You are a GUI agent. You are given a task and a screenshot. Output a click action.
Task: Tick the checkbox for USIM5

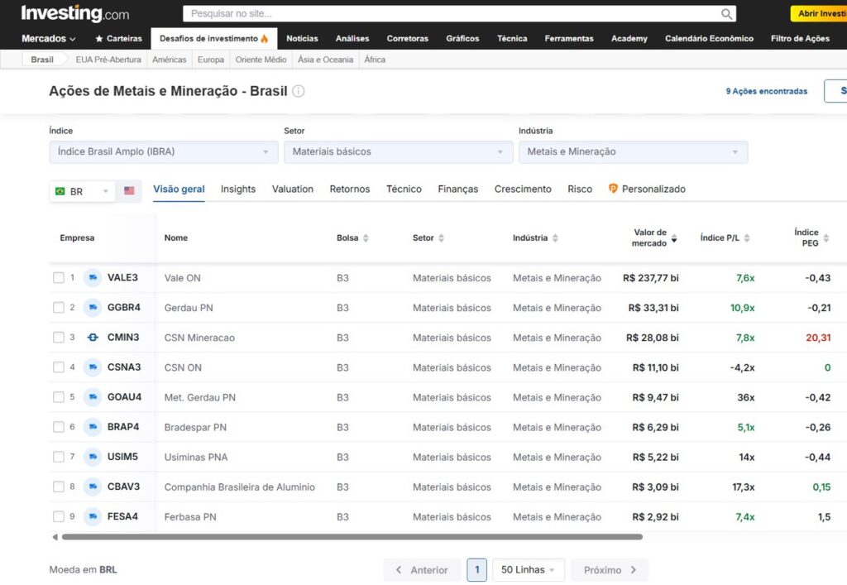click(59, 457)
